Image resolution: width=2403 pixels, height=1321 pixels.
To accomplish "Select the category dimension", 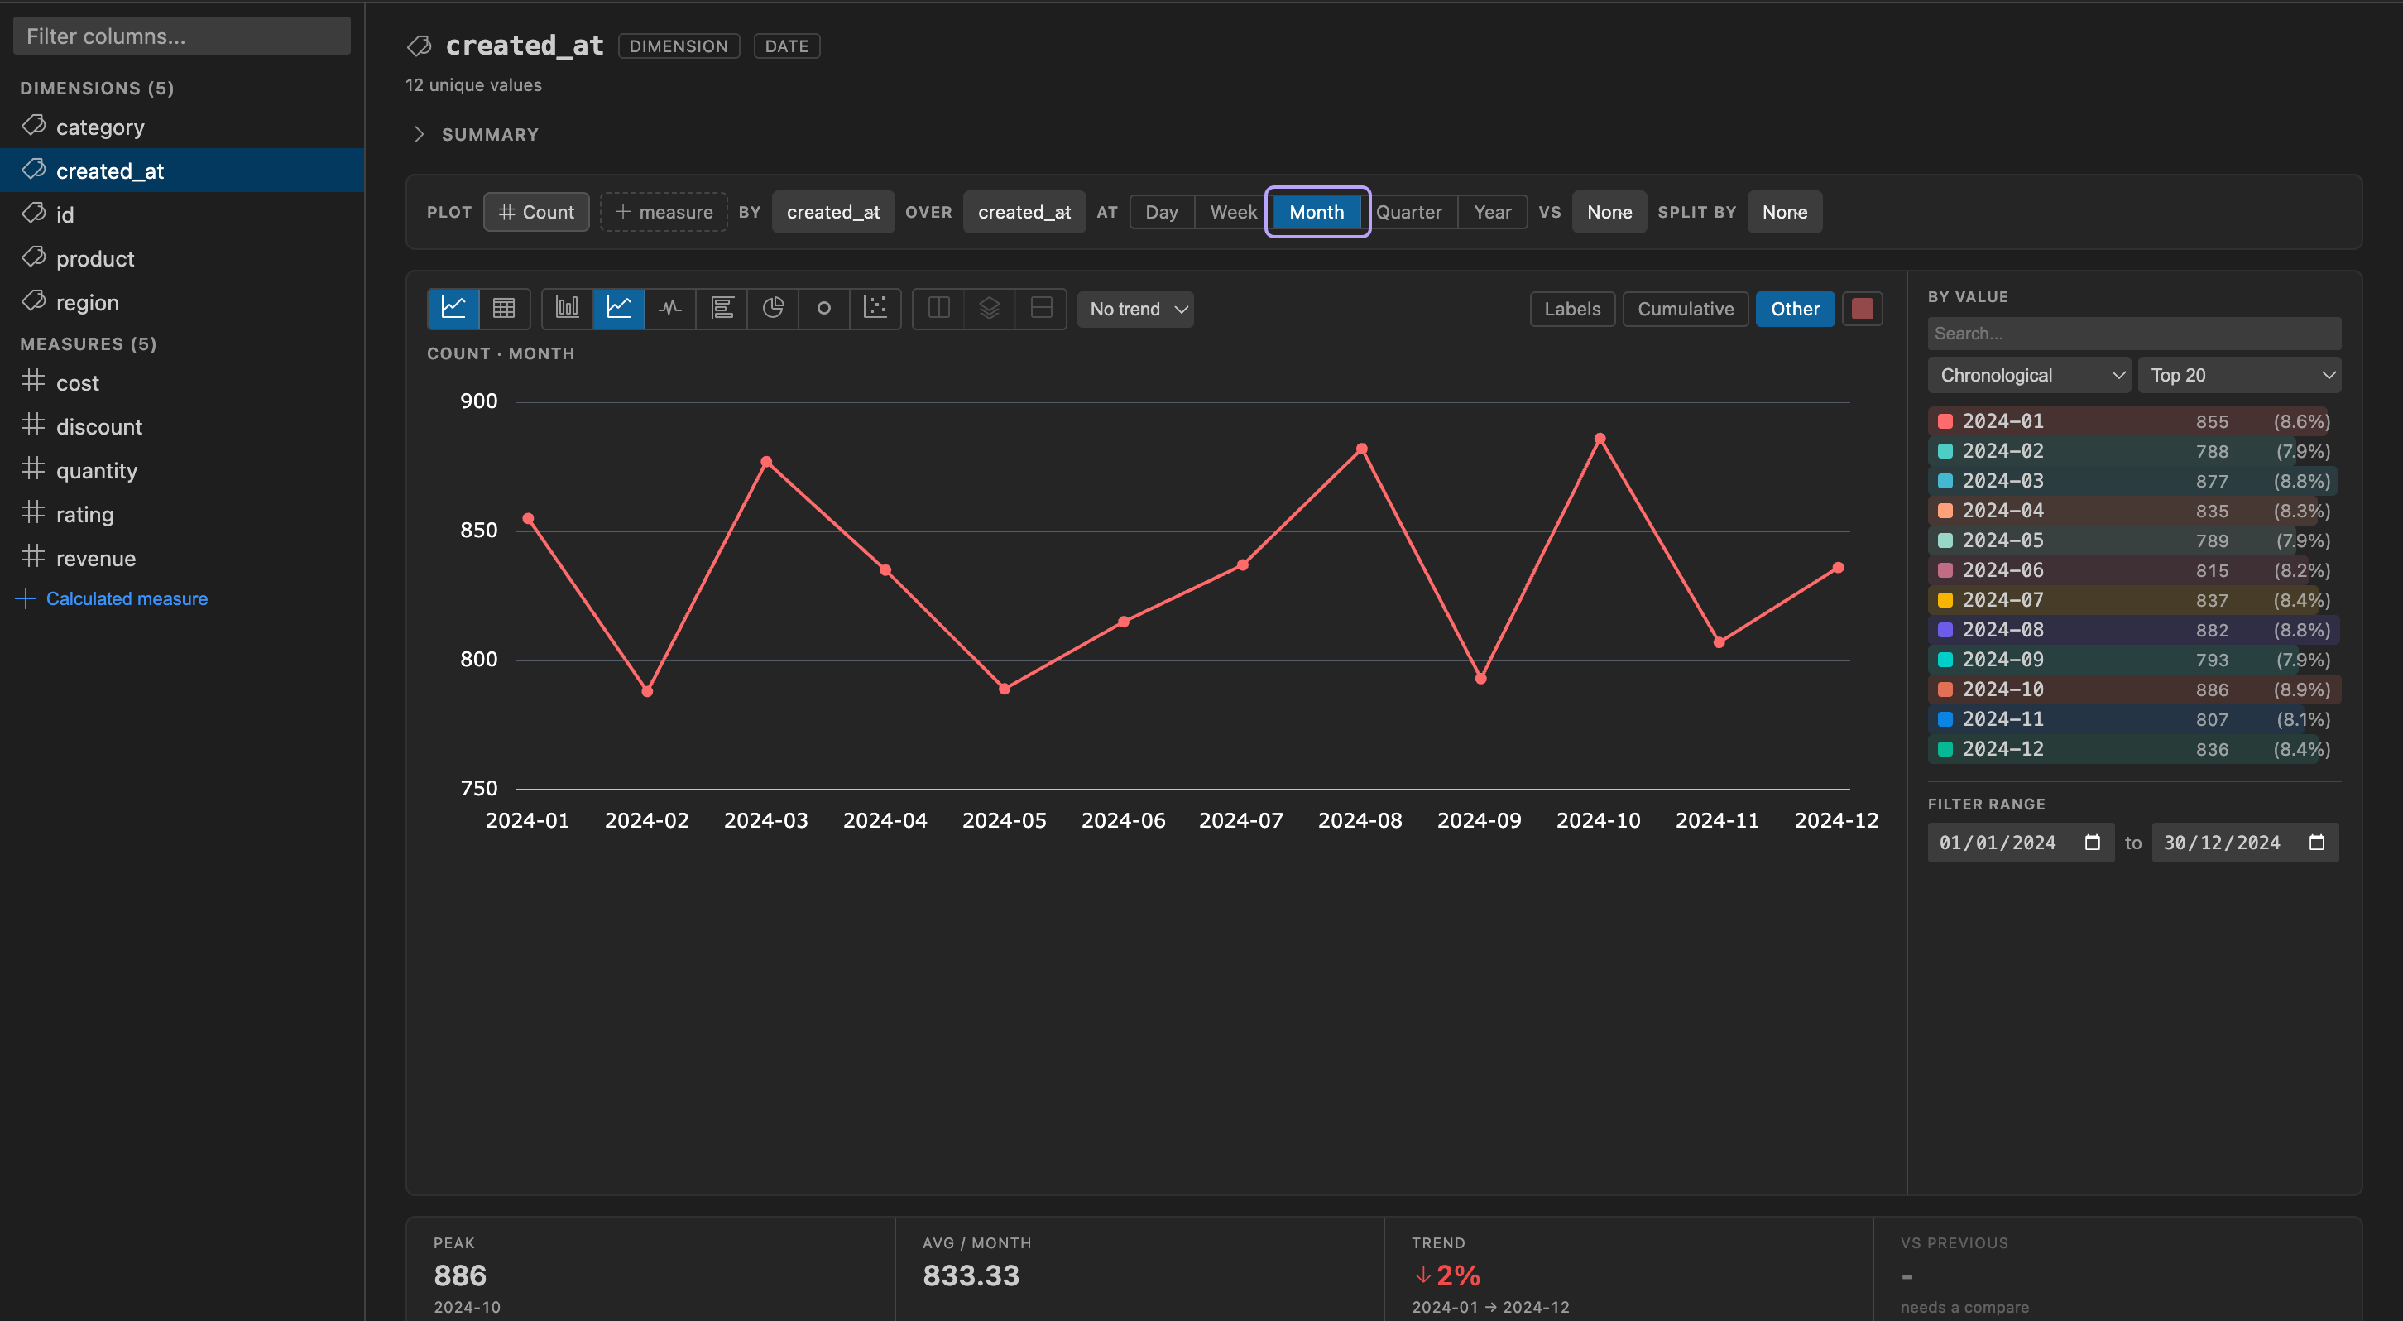I will point(182,127).
